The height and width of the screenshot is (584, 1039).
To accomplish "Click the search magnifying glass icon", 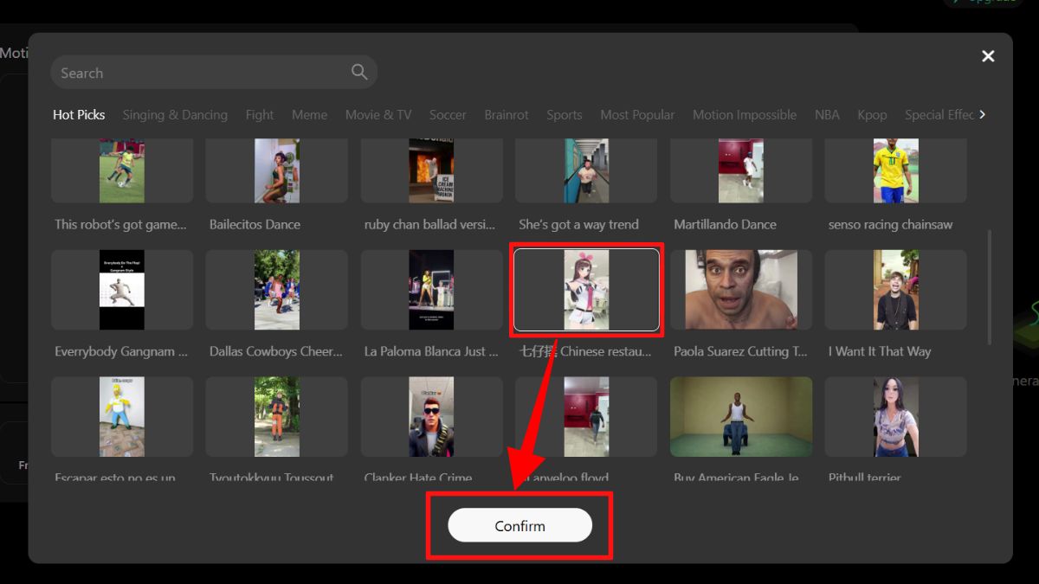I will [x=358, y=72].
